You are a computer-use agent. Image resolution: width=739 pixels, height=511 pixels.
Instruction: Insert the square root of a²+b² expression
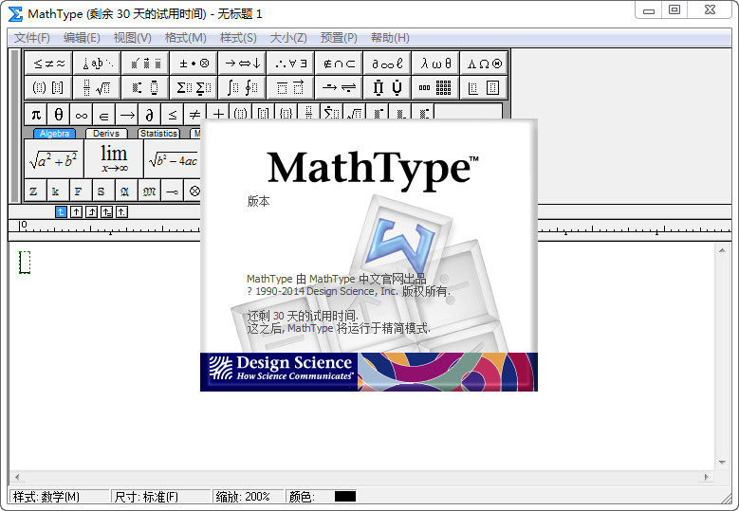tap(54, 158)
